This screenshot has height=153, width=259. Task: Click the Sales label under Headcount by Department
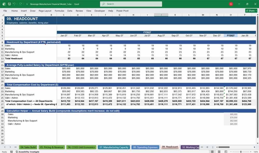pos(8,46)
